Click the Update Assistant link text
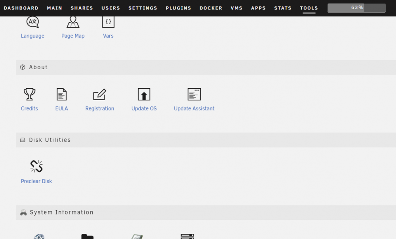 [x=194, y=108]
